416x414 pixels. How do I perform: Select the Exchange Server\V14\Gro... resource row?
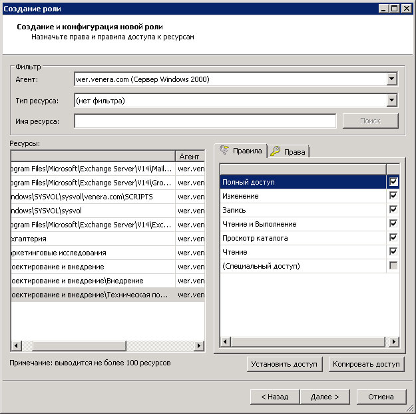(108, 183)
